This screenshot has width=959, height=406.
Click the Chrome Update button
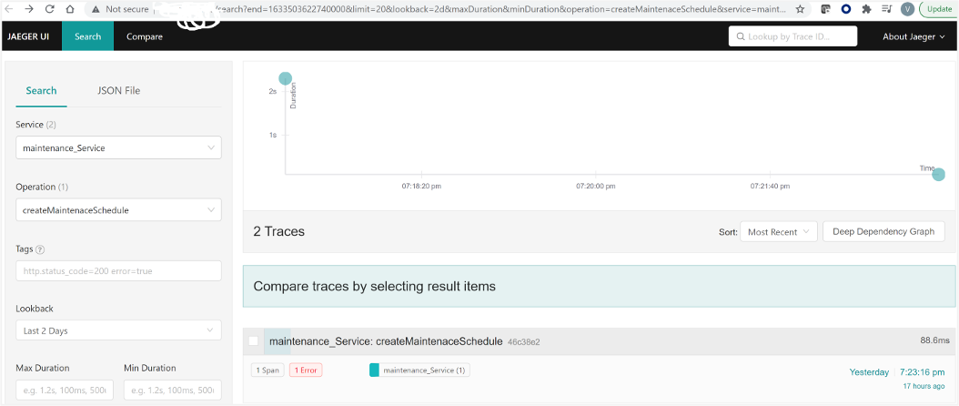(939, 9)
